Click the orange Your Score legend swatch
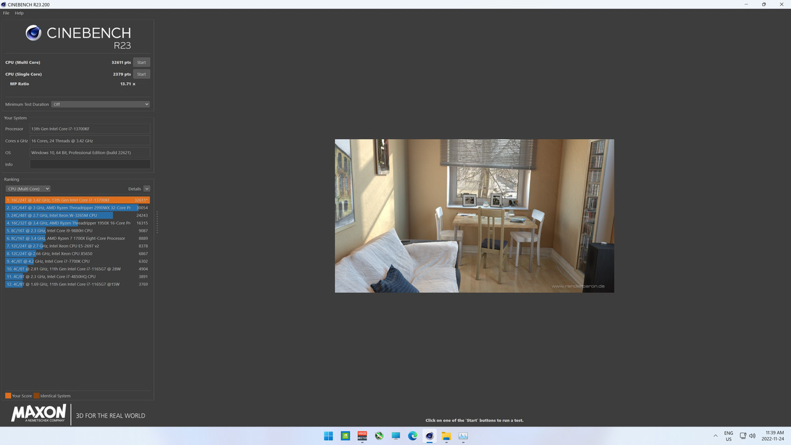791x445 pixels. [8, 396]
